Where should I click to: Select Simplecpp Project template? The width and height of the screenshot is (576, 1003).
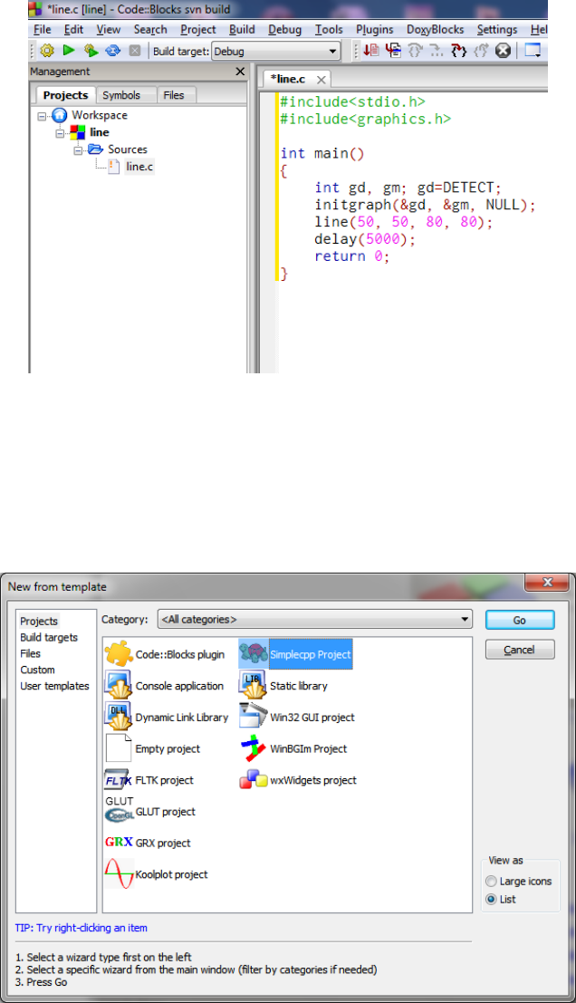click(x=295, y=654)
